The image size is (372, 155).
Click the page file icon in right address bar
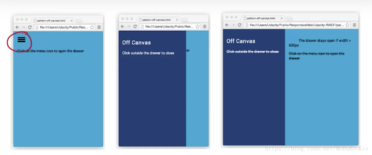(x=247, y=25)
